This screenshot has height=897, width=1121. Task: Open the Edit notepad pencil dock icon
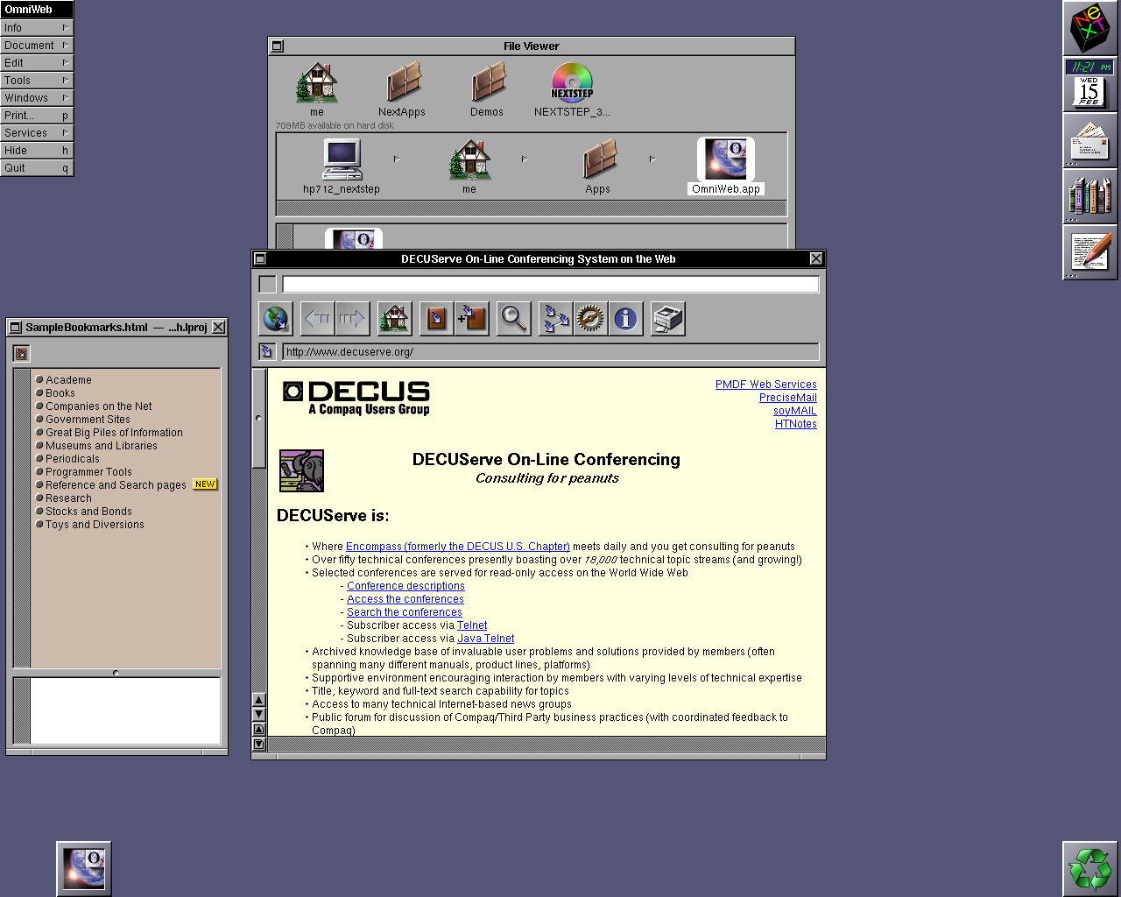(1090, 252)
